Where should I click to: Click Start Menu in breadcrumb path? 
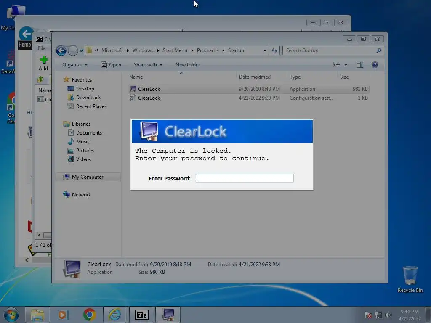coord(175,50)
